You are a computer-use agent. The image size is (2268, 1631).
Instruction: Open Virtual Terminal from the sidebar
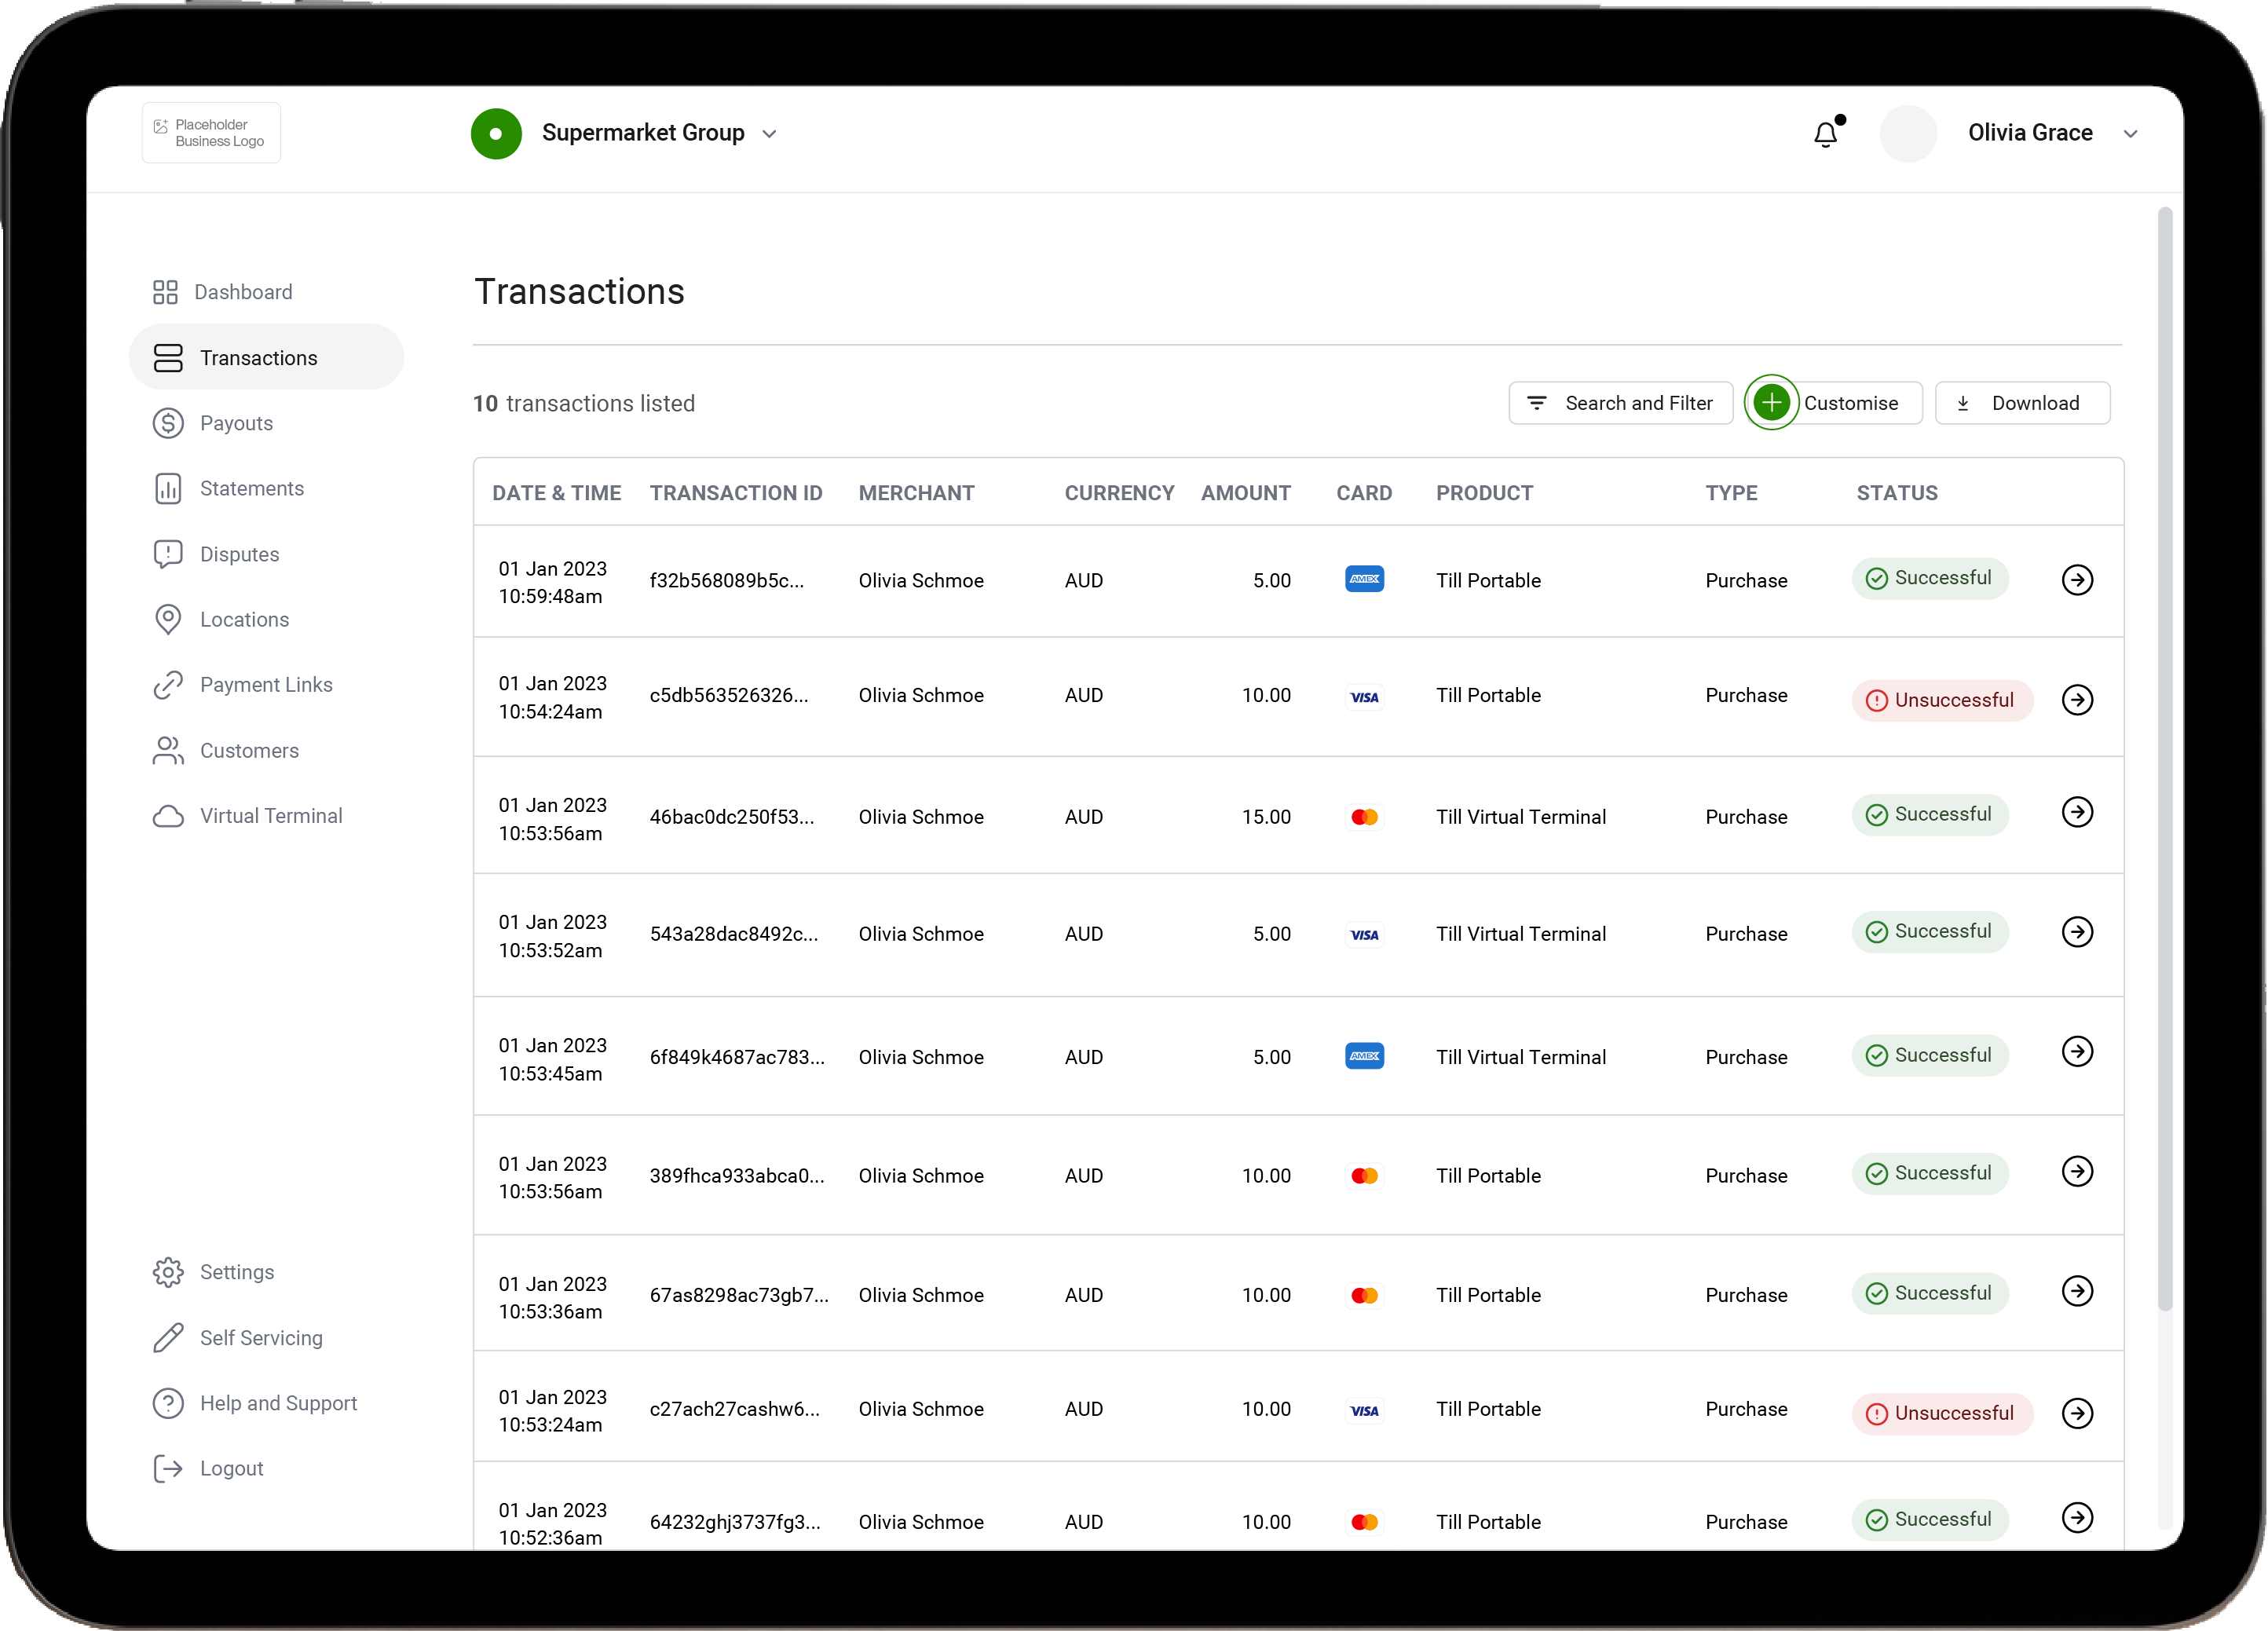(x=247, y=816)
